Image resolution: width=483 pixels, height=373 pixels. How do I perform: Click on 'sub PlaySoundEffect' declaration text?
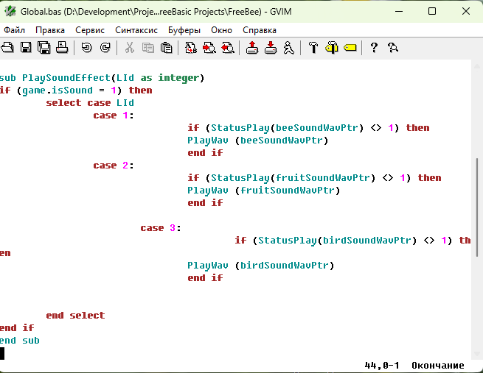coord(55,78)
